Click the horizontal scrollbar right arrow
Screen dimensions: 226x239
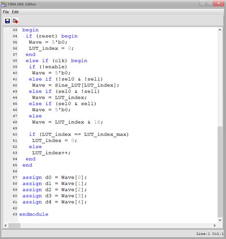[x=215, y=225]
